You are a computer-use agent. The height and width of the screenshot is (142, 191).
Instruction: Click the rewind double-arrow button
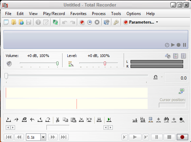(19, 137)
